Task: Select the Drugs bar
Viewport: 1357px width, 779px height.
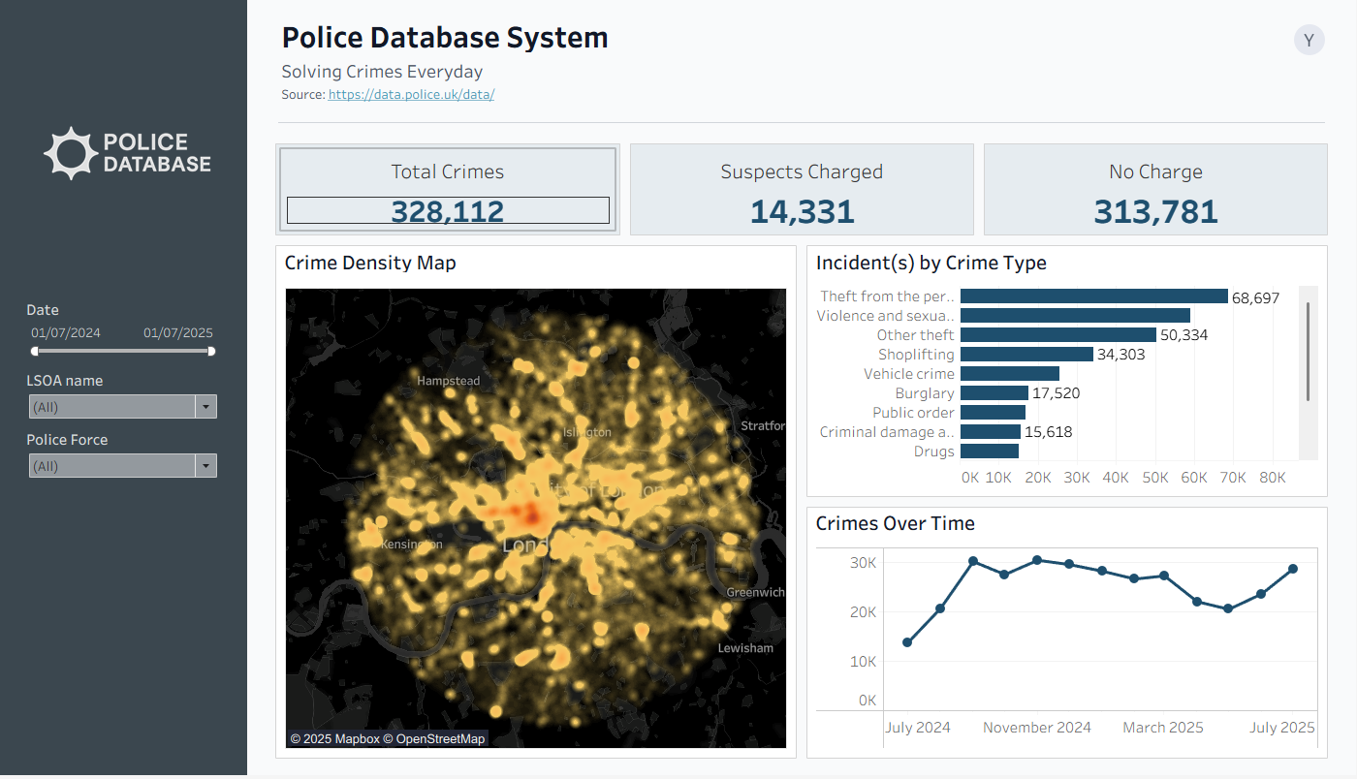Action: 990,452
